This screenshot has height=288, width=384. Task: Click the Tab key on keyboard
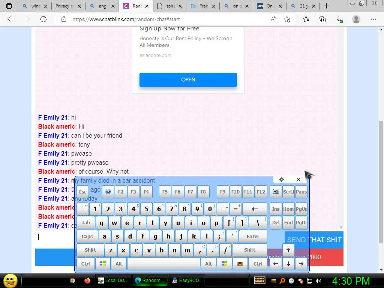coord(86,223)
